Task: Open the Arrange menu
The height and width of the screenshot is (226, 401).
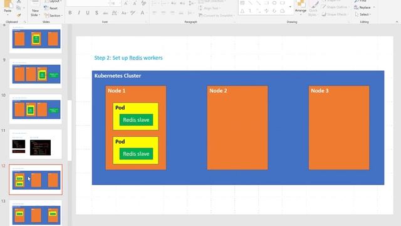Action: 301,7
